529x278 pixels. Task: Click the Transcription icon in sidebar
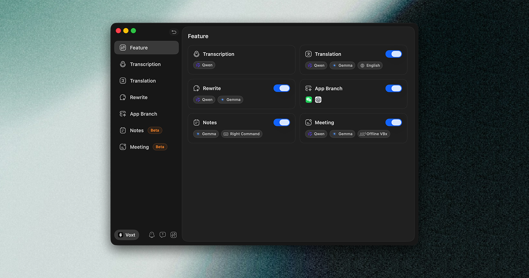pyautogui.click(x=123, y=64)
